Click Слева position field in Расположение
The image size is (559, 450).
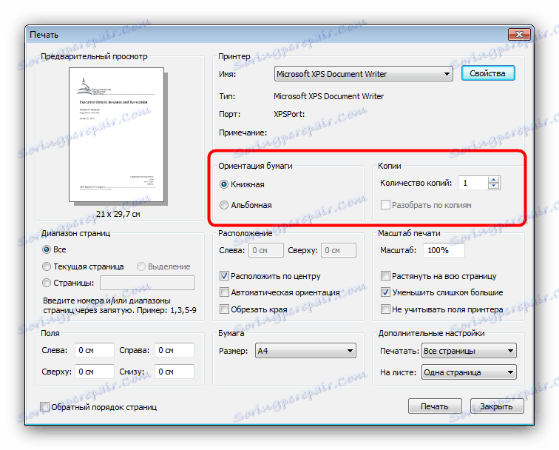[266, 250]
